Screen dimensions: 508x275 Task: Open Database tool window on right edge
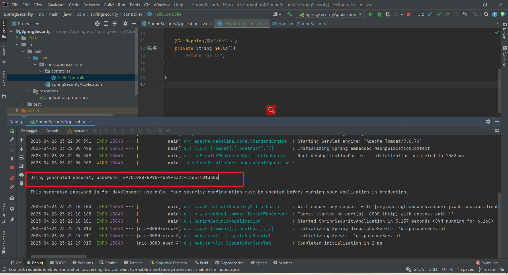click(x=505, y=56)
